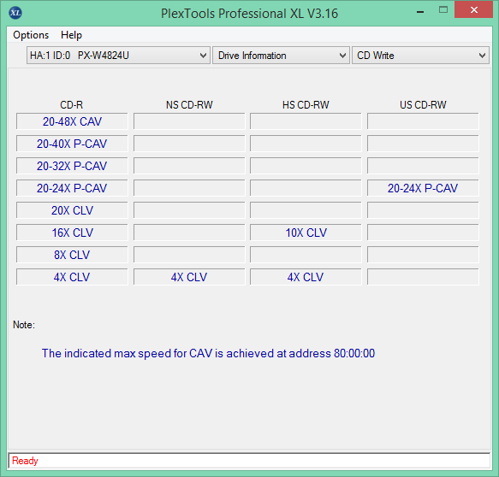499x477 pixels.
Task: Click the NS CD-RW 4X CLV cell
Action: [189, 277]
